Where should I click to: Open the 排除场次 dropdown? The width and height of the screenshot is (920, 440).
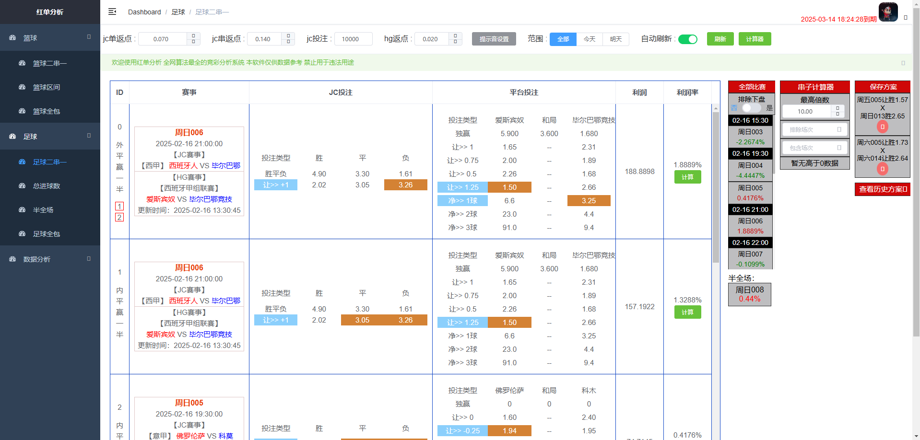point(814,130)
